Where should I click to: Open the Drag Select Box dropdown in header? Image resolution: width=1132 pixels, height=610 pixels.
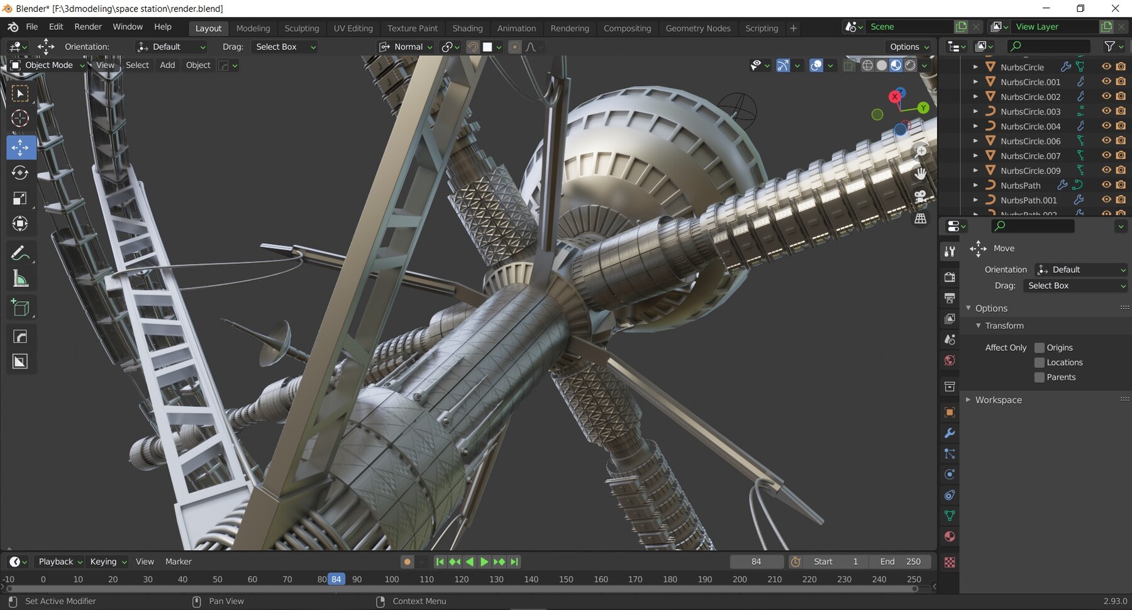[285, 47]
